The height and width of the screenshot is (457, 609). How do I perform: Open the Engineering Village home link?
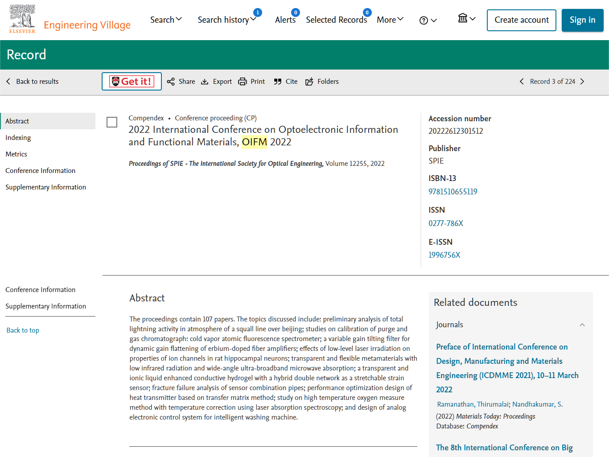[87, 25]
